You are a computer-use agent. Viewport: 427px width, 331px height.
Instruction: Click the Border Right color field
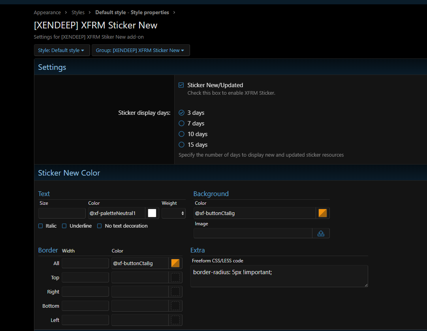(140, 292)
